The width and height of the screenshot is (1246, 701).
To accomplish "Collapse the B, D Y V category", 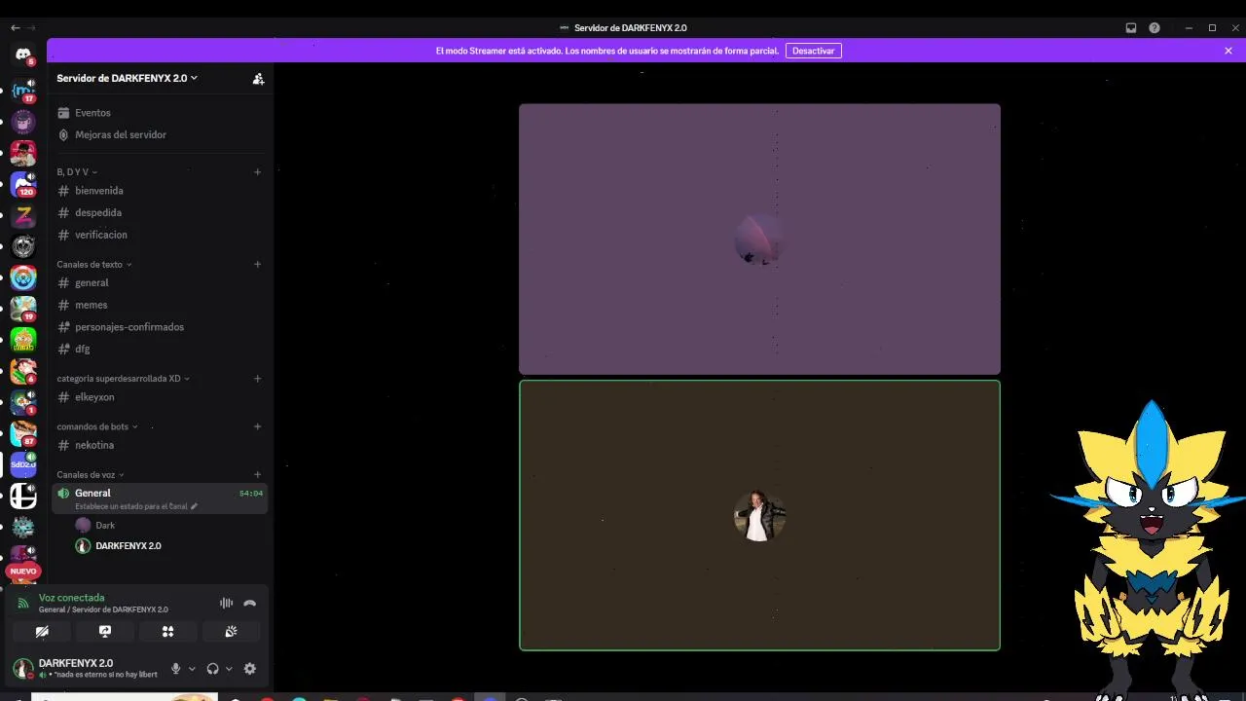I will [77, 172].
